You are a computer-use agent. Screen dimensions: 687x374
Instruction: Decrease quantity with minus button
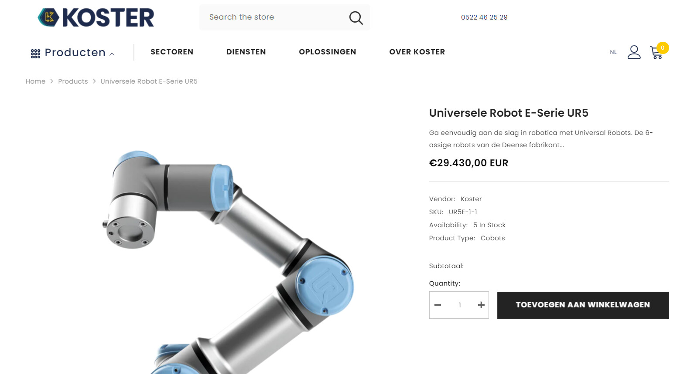click(x=438, y=305)
